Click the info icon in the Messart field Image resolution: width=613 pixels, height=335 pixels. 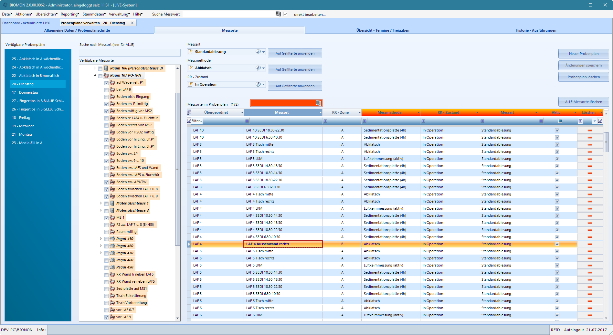pos(258,52)
